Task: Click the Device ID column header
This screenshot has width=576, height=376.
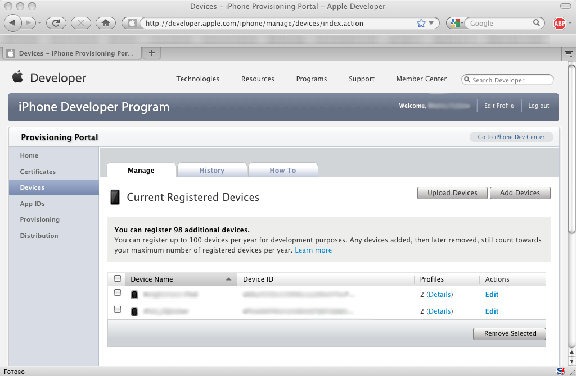Action: click(x=258, y=279)
